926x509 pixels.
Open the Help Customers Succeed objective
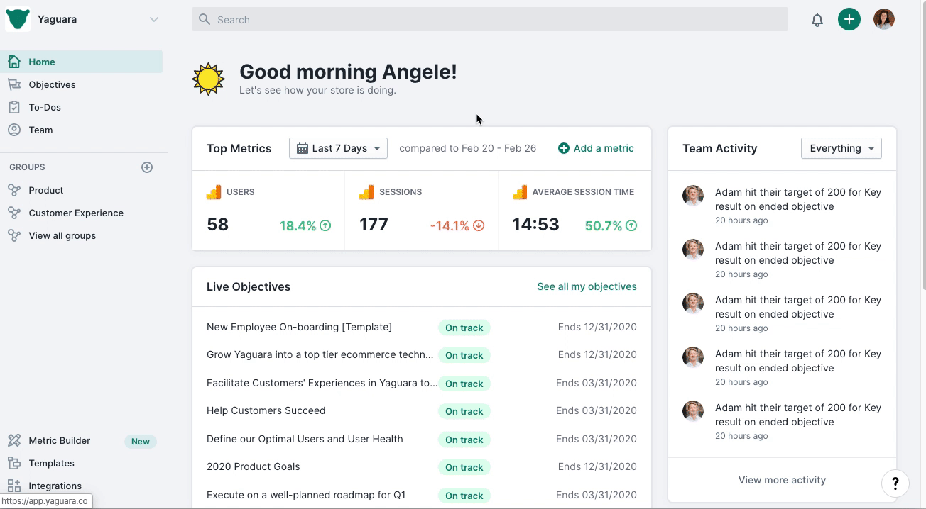click(266, 410)
